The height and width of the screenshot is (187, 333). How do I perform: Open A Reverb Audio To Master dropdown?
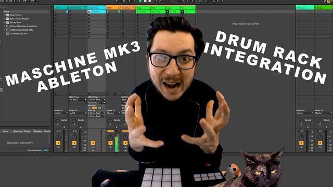click(x=305, y=113)
